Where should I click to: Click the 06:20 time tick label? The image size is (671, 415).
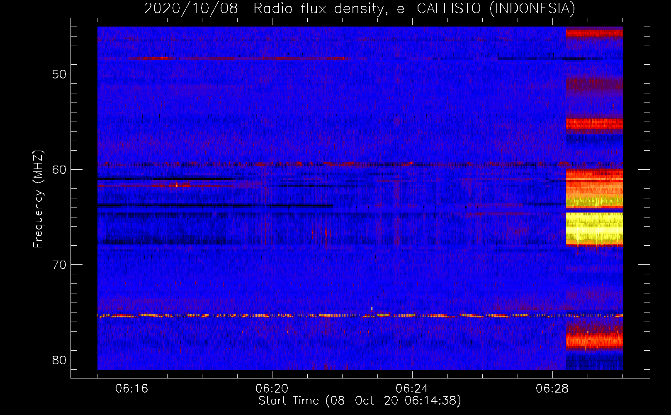click(272, 389)
